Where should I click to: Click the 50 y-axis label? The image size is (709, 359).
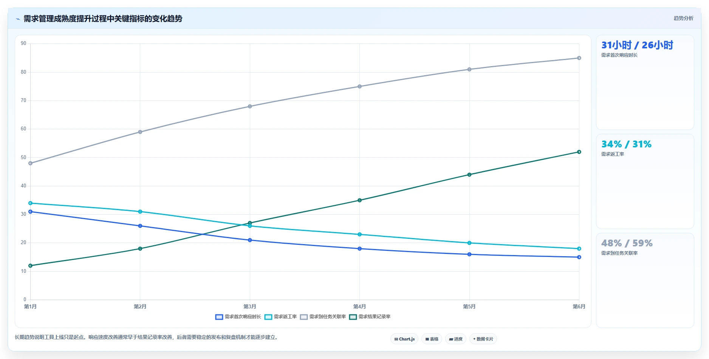click(23, 157)
